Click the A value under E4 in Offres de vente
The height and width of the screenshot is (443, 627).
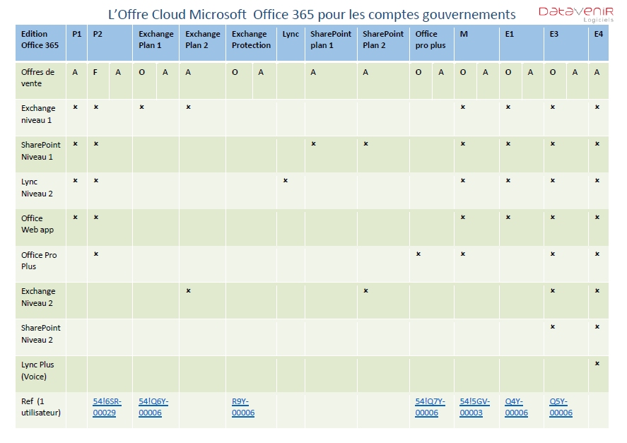tap(597, 72)
